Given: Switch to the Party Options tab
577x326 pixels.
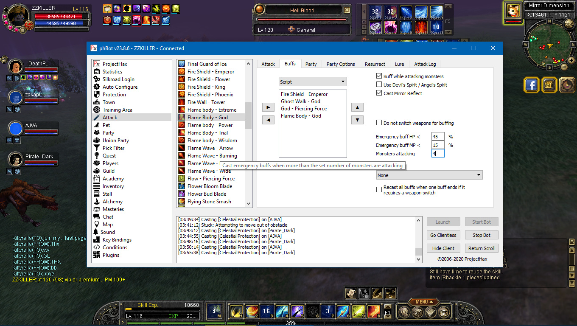Looking at the screenshot, I should point(341,64).
